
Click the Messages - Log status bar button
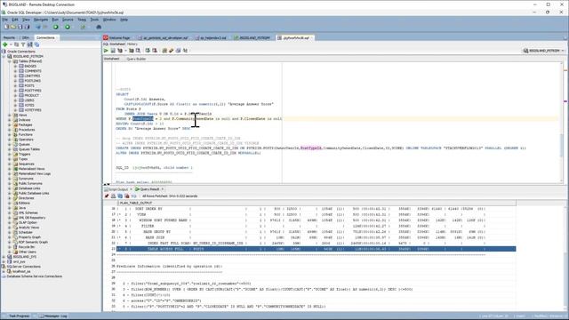[x=53, y=316]
